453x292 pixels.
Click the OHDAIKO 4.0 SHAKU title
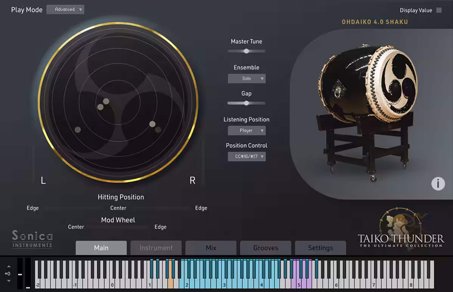(x=375, y=22)
